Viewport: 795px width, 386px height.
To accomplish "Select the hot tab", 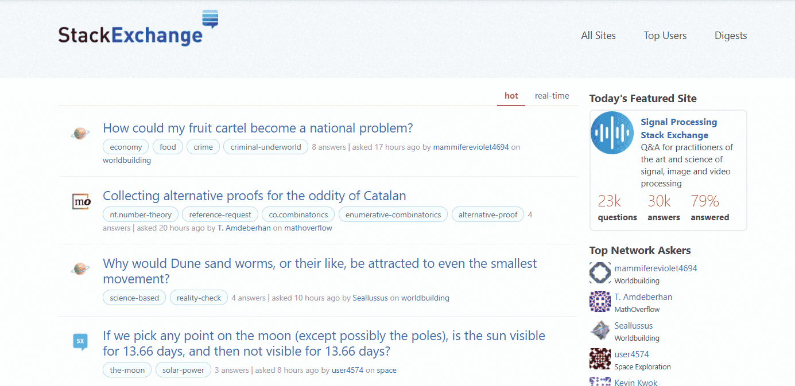I will click(511, 96).
